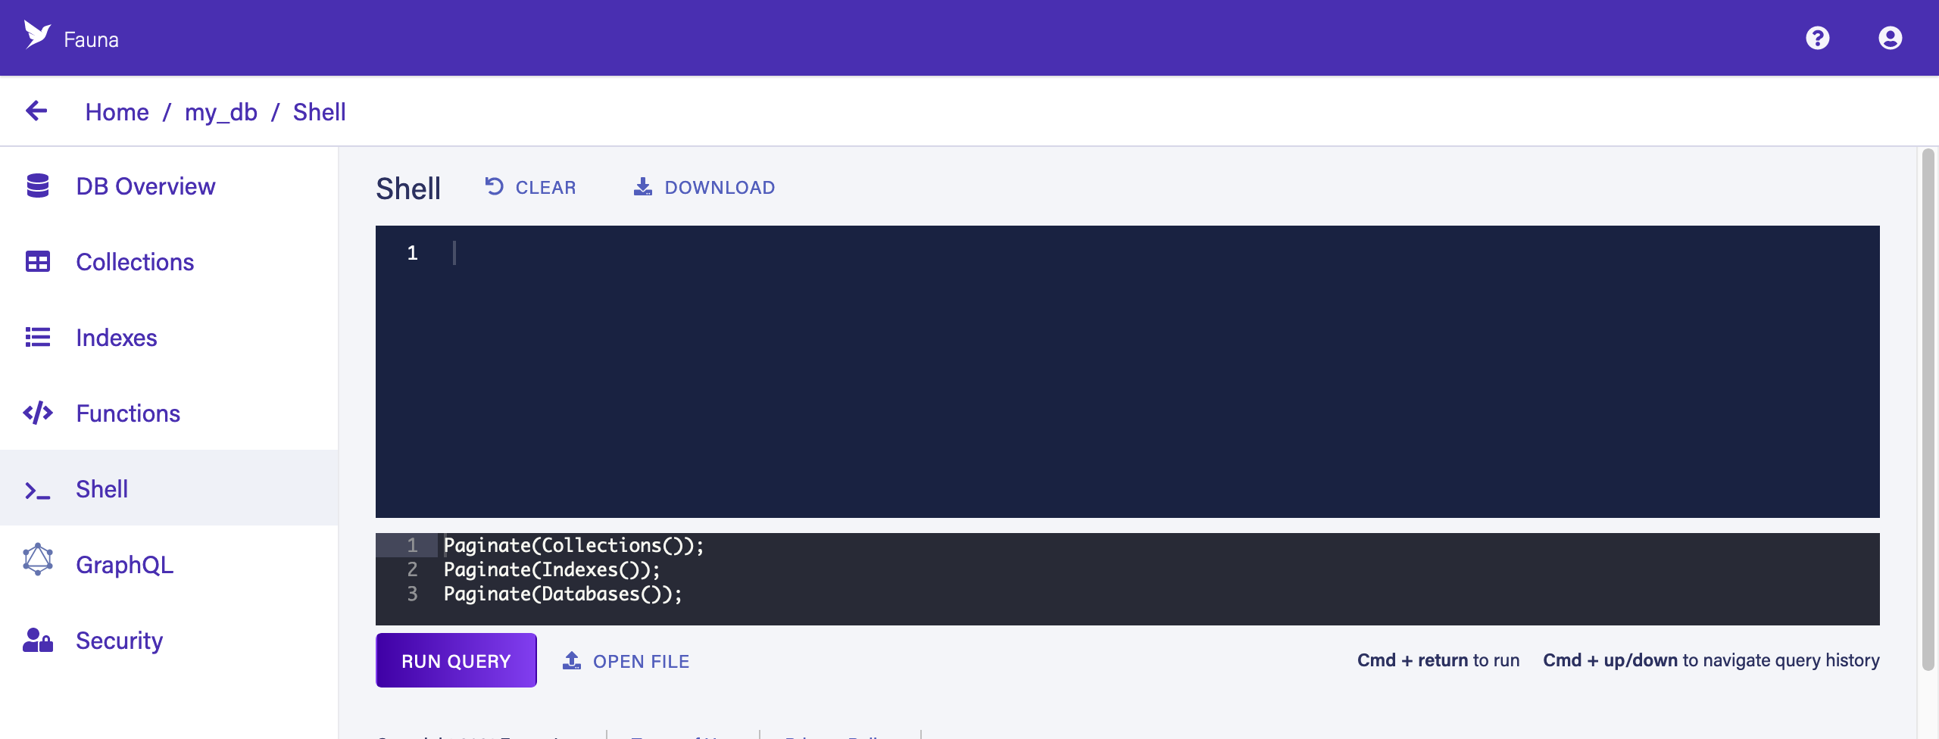
Task: Open a file with Open File
Action: point(626,660)
